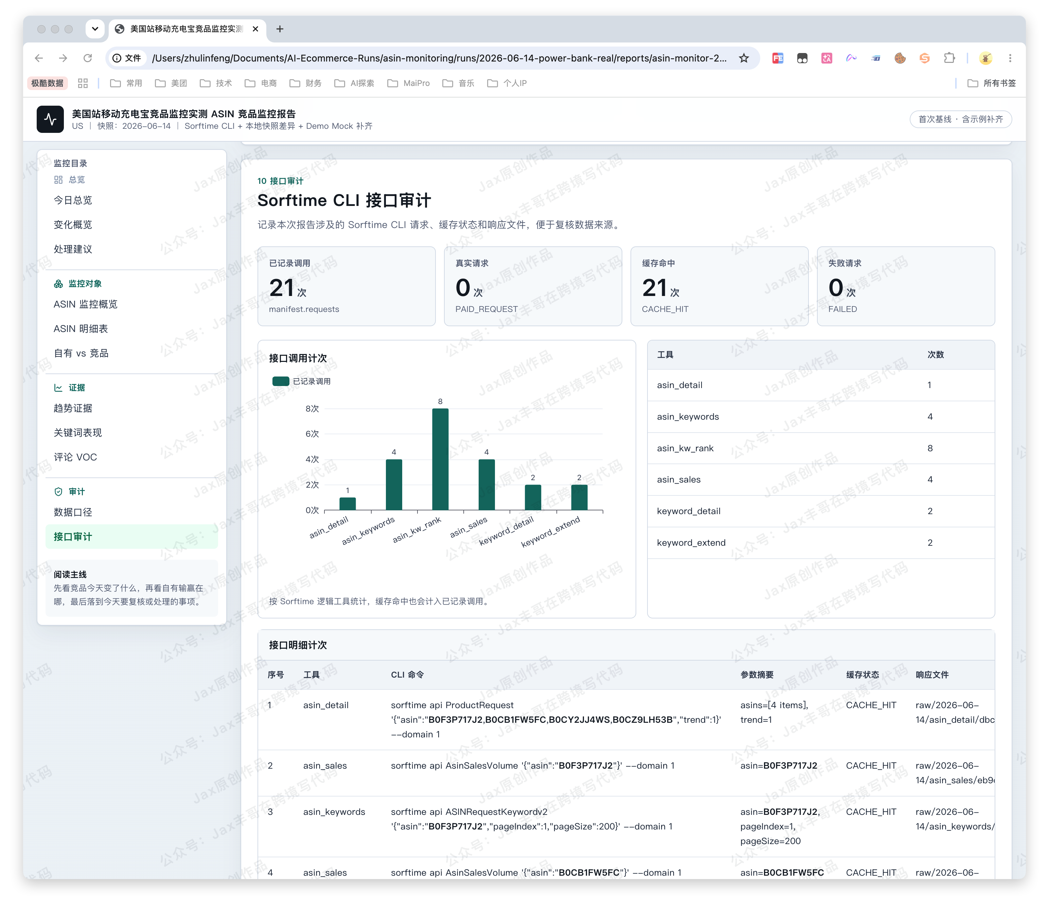The width and height of the screenshot is (1049, 910).
Task: Click the asin_detail bar in the chart
Action: (347, 504)
